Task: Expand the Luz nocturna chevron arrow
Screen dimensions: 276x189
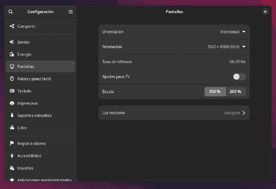Action: (x=244, y=113)
